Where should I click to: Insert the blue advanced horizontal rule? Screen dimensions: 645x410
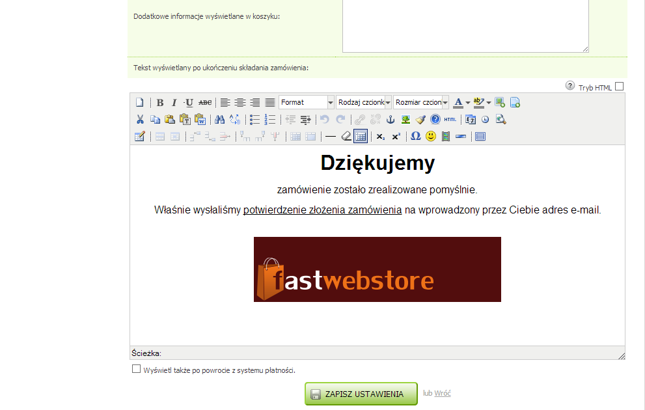pyautogui.click(x=461, y=136)
